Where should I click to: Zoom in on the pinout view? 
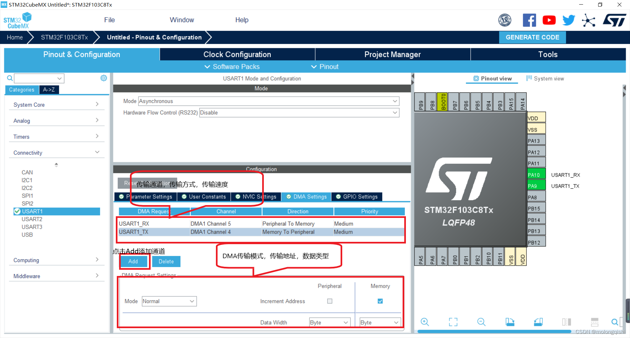tap(425, 322)
